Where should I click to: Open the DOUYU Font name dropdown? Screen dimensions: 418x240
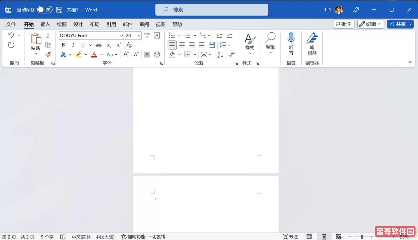coord(121,36)
